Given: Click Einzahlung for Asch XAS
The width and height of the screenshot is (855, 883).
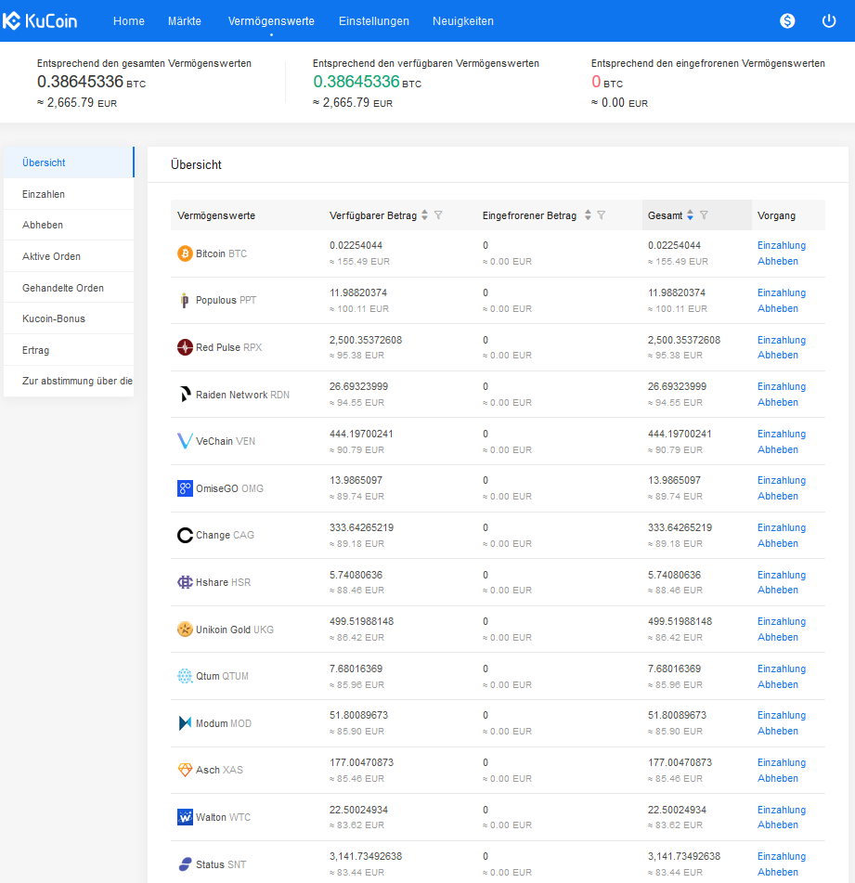Looking at the screenshot, I should pos(782,762).
